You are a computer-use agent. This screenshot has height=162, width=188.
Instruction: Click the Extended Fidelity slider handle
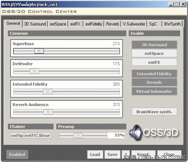click(x=48, y=91)
